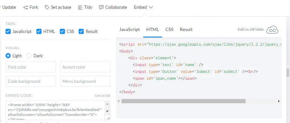
Task: Select the Dark visual theme radio
Action: 29,56
